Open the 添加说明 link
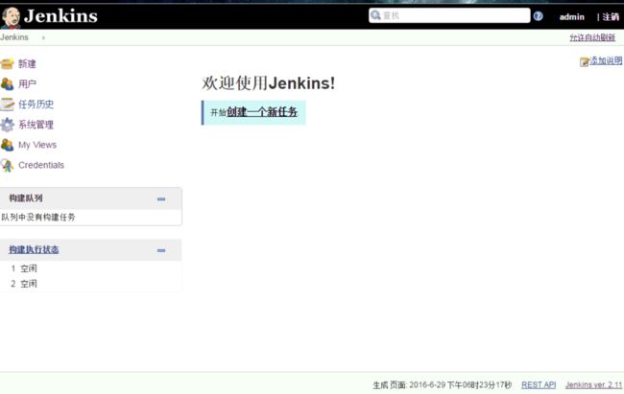Image resolution: width=624 pixels, height=394 pixels. click(x=606, y=60)
